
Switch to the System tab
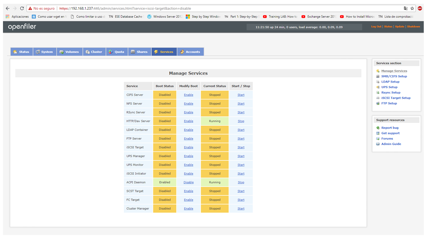[x=45, y=52]
